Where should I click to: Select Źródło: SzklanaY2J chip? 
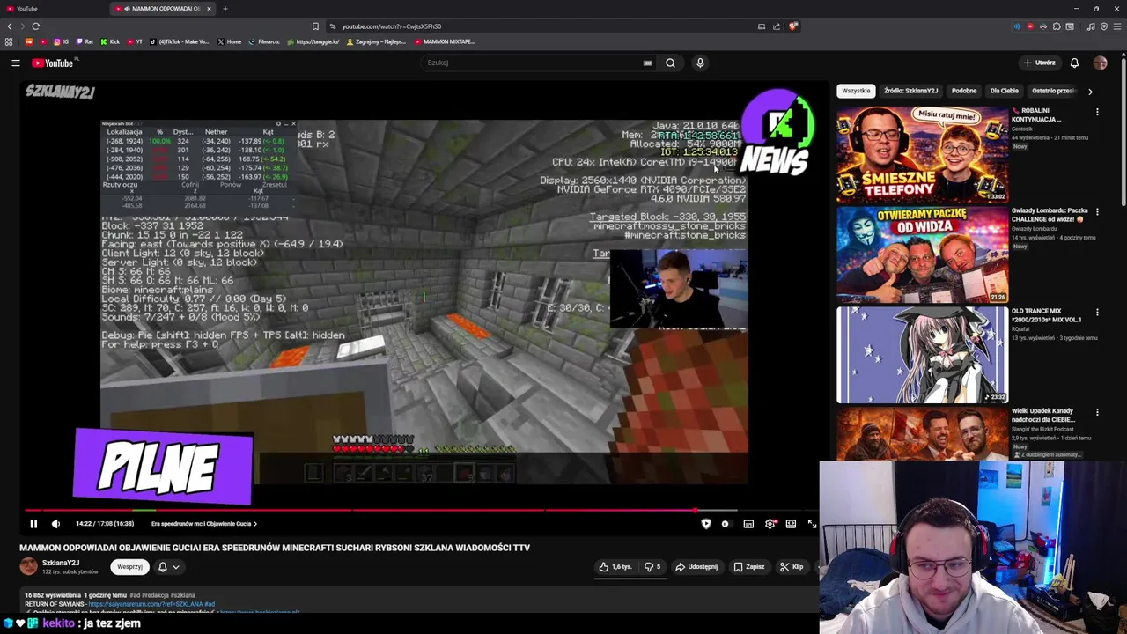tap(910, 91)
